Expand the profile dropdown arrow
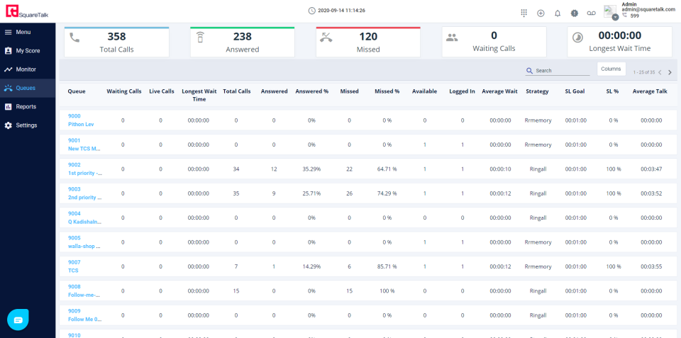This screenshot has height=338, width=681. [x=616, y=17]
